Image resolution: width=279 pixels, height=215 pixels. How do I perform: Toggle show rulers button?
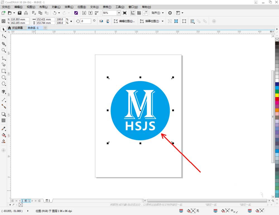[133, 13]
